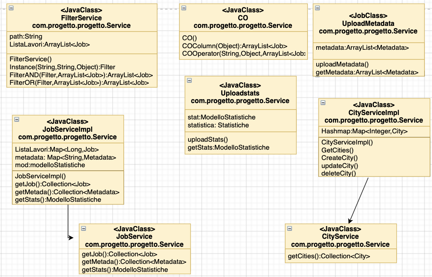The image size is (432, 277).
Task: Collapse the Uploadstats class box
Action: [x=189, y=80]
